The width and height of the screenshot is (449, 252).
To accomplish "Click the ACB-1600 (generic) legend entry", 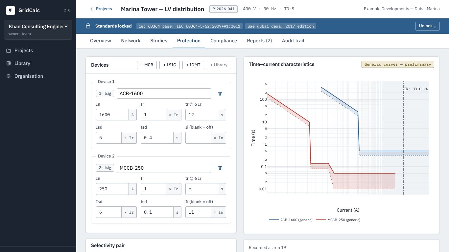I will pyautogui.click(x=291, y=220).
